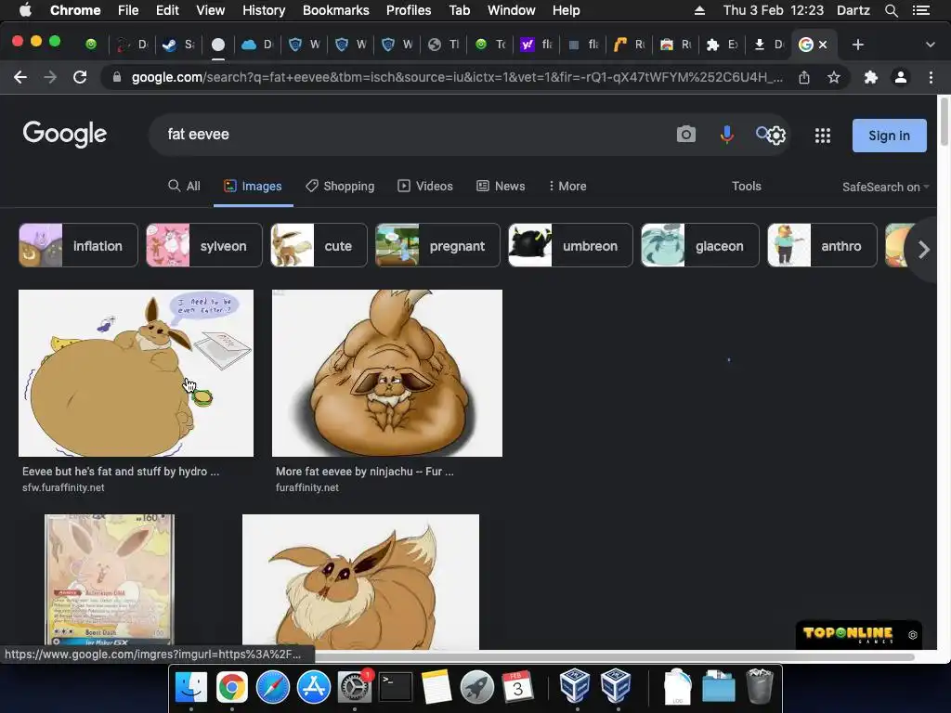Switch to the Yahoo browser tab
951x713 pixels.
pos(537,45)
